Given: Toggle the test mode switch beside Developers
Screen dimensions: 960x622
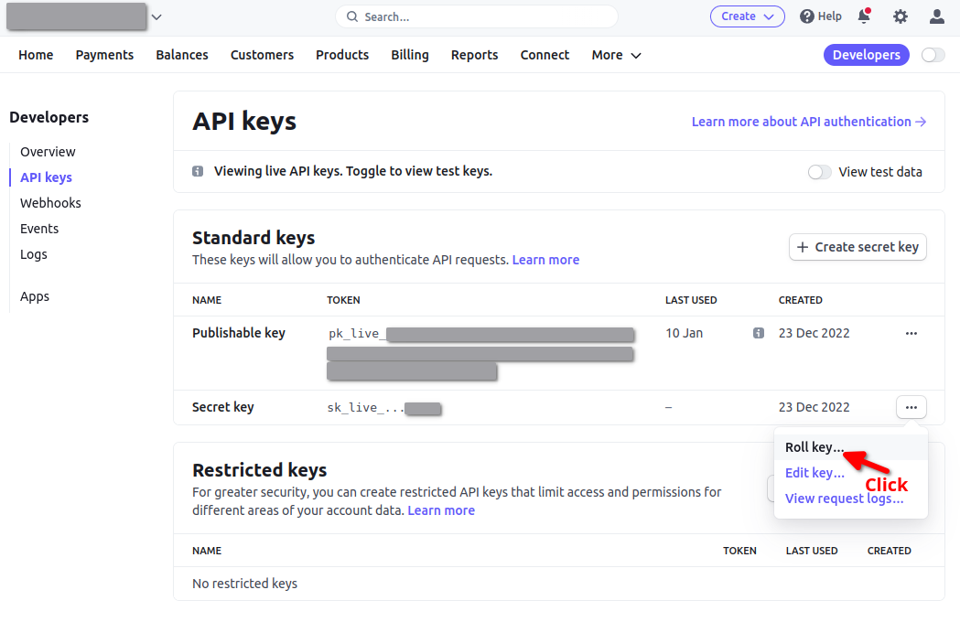Looking at the screenshot, I should tap(933, 55).
